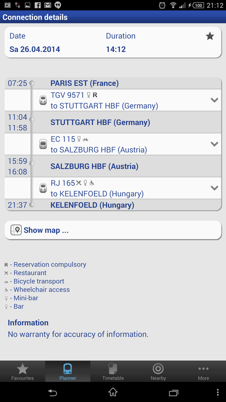Select the STUTTGART HBF (Germany) station row
This screenshot has width=226, height=402.
[113, 122]
